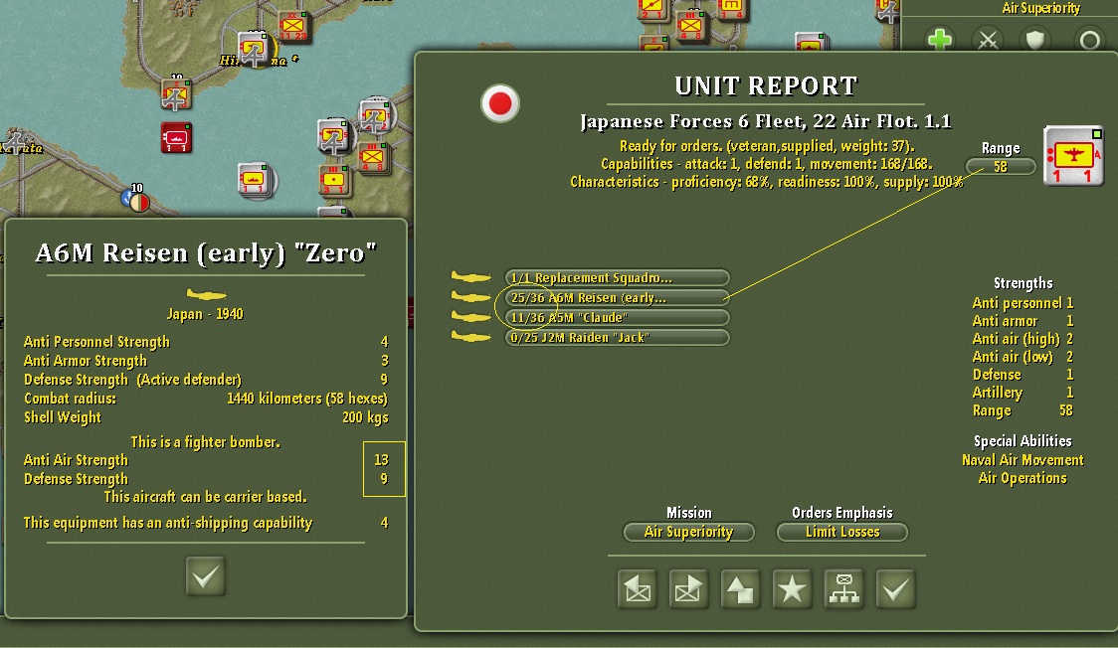Open the 25/36 A6M Reisen equipment row

coord(617,297)
